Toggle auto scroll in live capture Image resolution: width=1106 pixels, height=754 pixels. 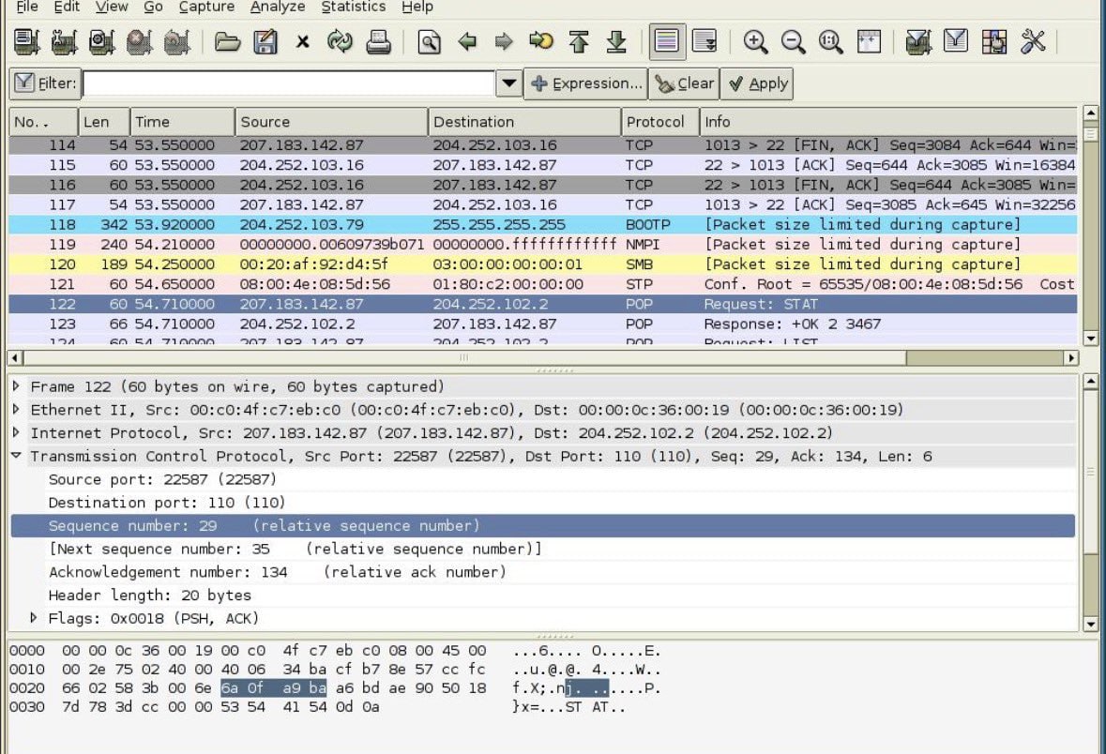click(x=705, y=41)
